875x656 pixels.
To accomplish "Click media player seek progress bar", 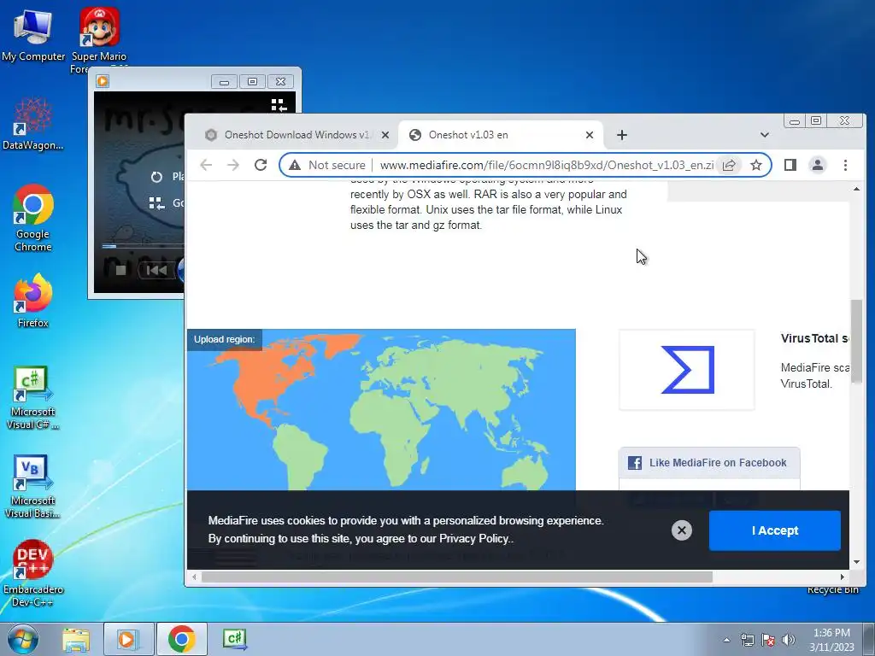I will pos(144,246).
